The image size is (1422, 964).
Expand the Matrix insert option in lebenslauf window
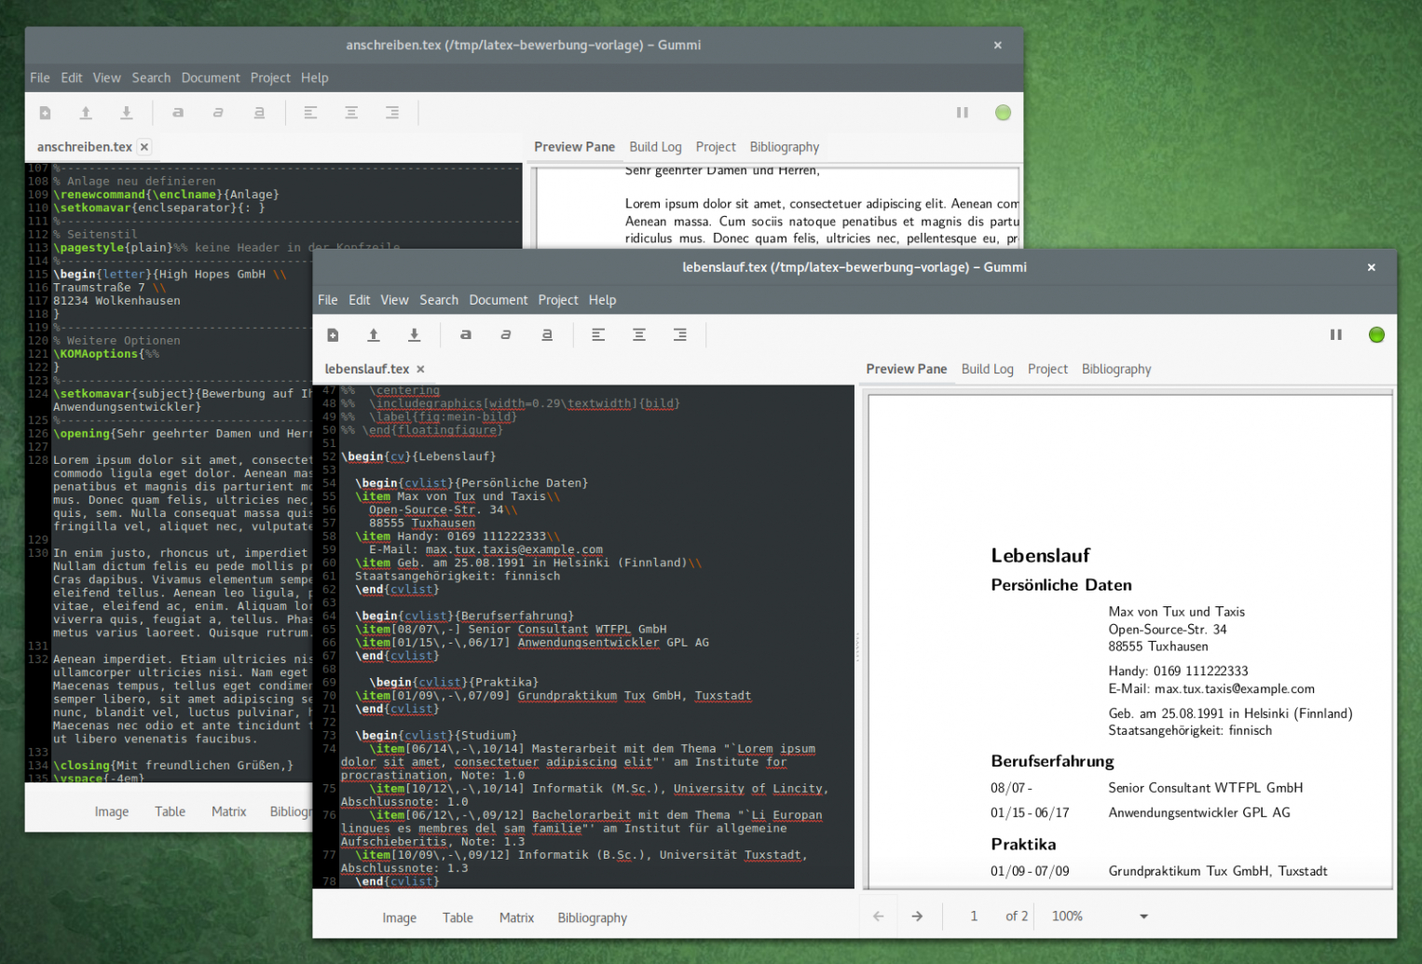516,918
